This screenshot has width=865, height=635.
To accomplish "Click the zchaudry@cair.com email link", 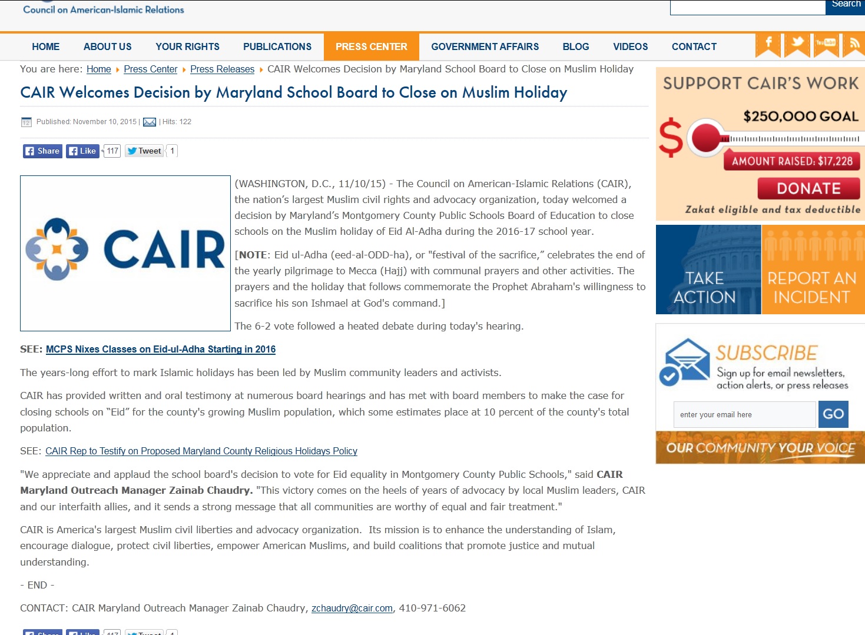I will 352,609.
